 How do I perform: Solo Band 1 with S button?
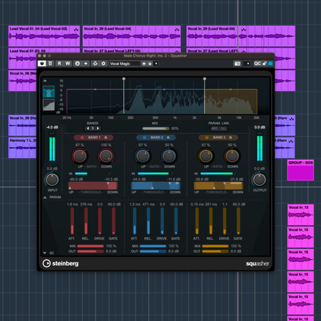coord(106,137)
